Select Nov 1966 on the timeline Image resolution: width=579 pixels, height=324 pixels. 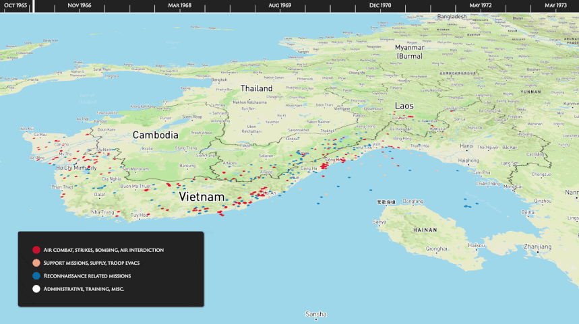click(x=80, y=5)
